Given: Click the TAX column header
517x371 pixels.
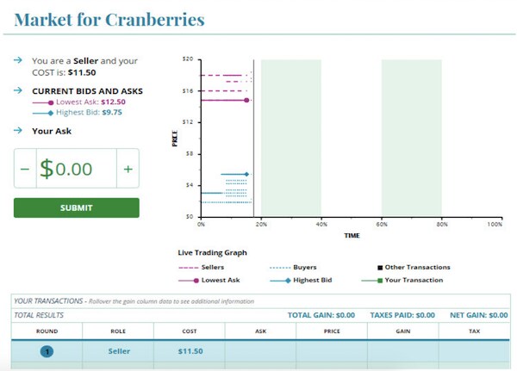Looking at the screenshot, I should (x=474, y=331).
